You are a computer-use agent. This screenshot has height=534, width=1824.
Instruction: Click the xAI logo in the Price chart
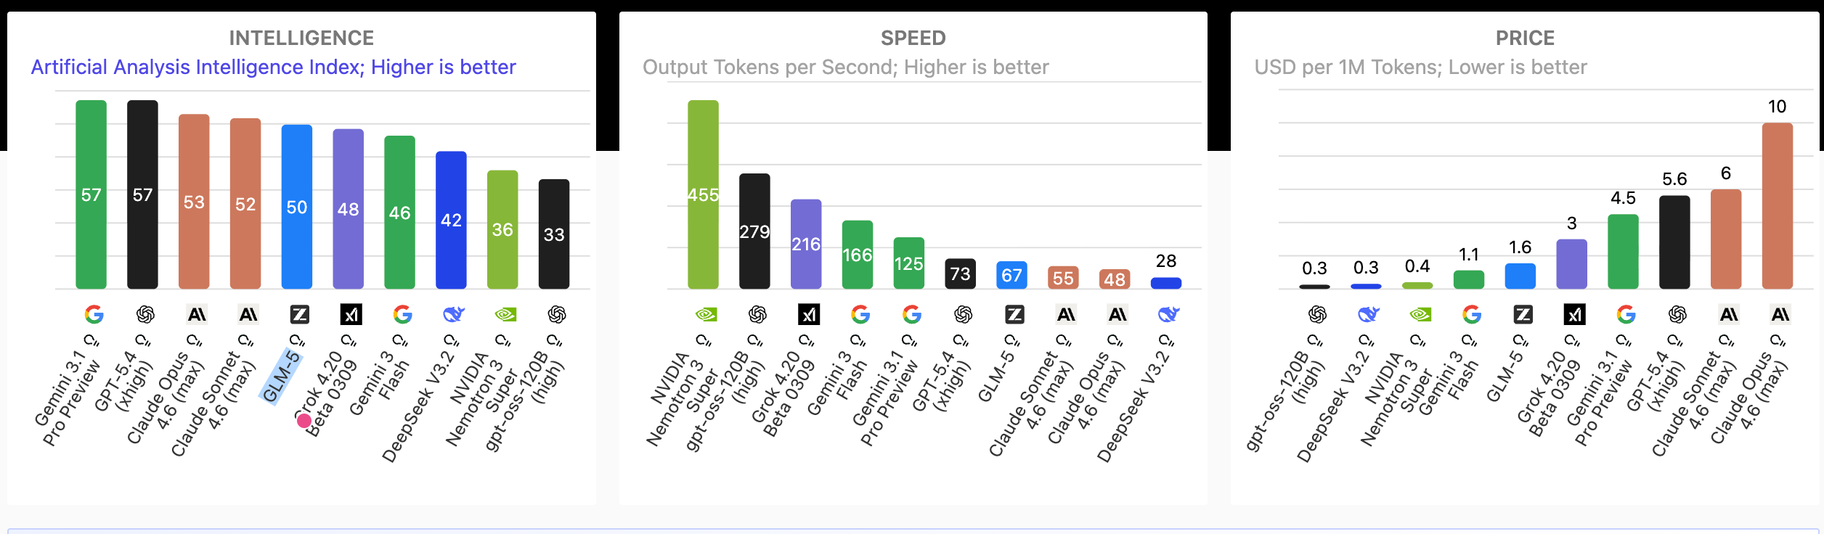pos(1574,314)
